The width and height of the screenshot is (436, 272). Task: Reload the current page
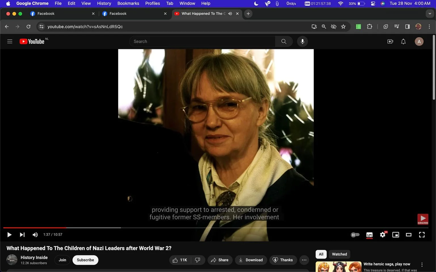tap(28, 27)
